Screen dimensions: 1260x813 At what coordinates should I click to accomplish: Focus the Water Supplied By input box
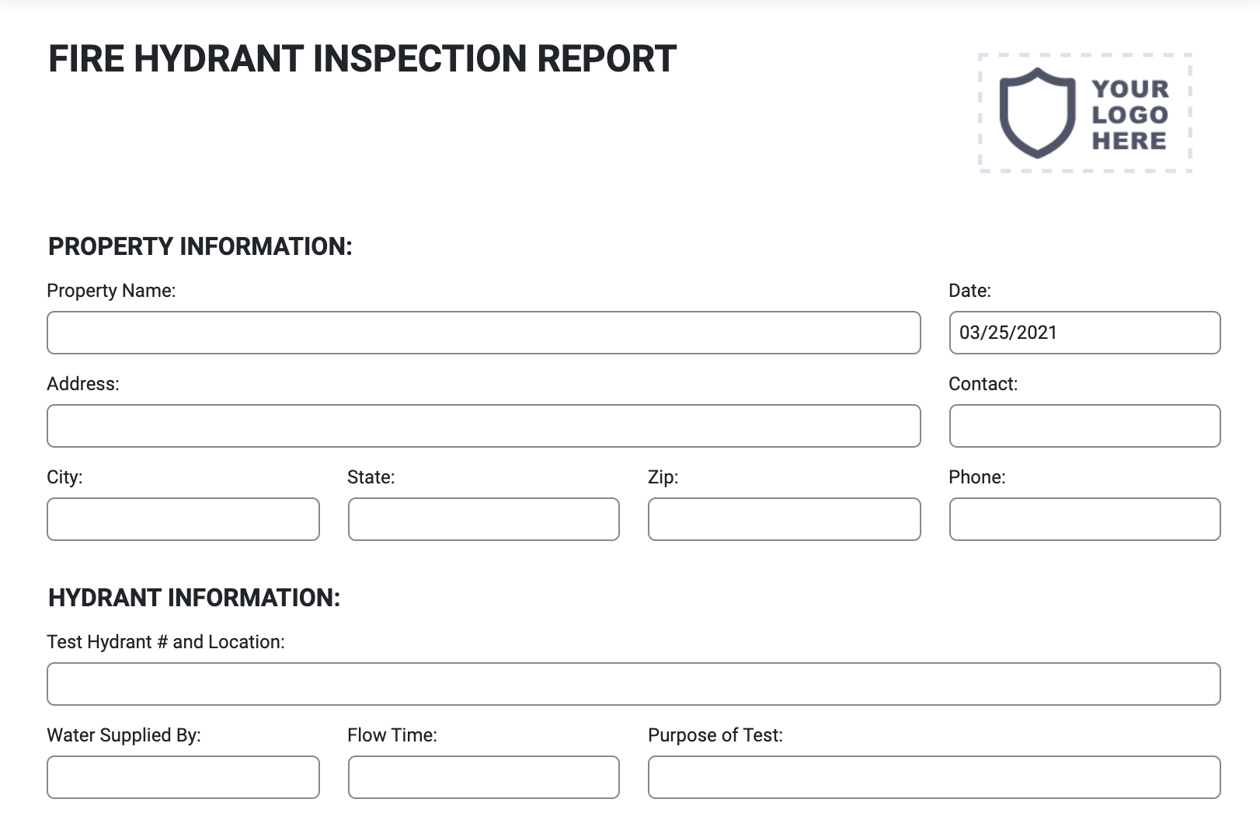pyautogui.click(x=183, y=777)
